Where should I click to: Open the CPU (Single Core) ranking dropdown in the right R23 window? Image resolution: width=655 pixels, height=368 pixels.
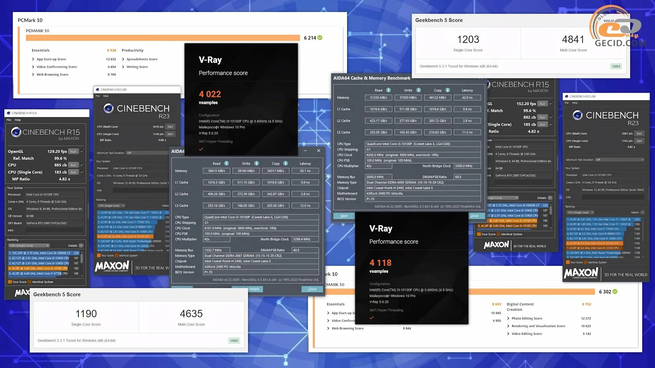[581, 213]
